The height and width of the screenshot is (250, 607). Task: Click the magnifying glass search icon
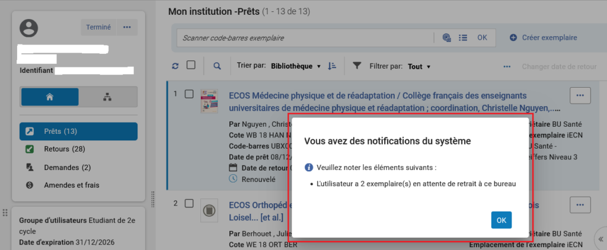(217, 66)
